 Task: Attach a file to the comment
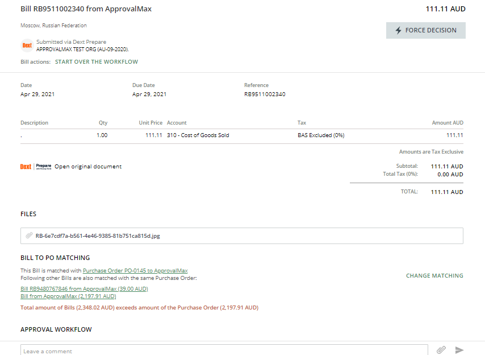(441, 350)
